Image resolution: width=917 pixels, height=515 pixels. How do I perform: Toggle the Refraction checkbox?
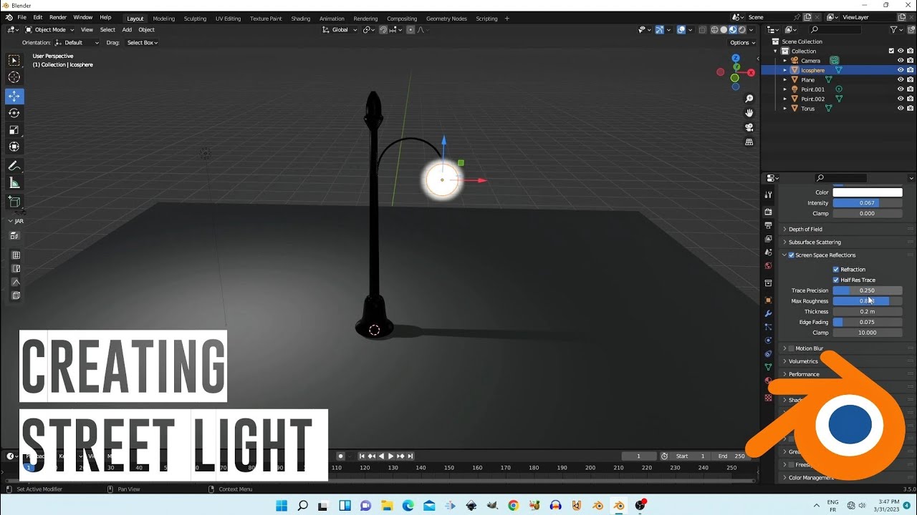[836, 270]
